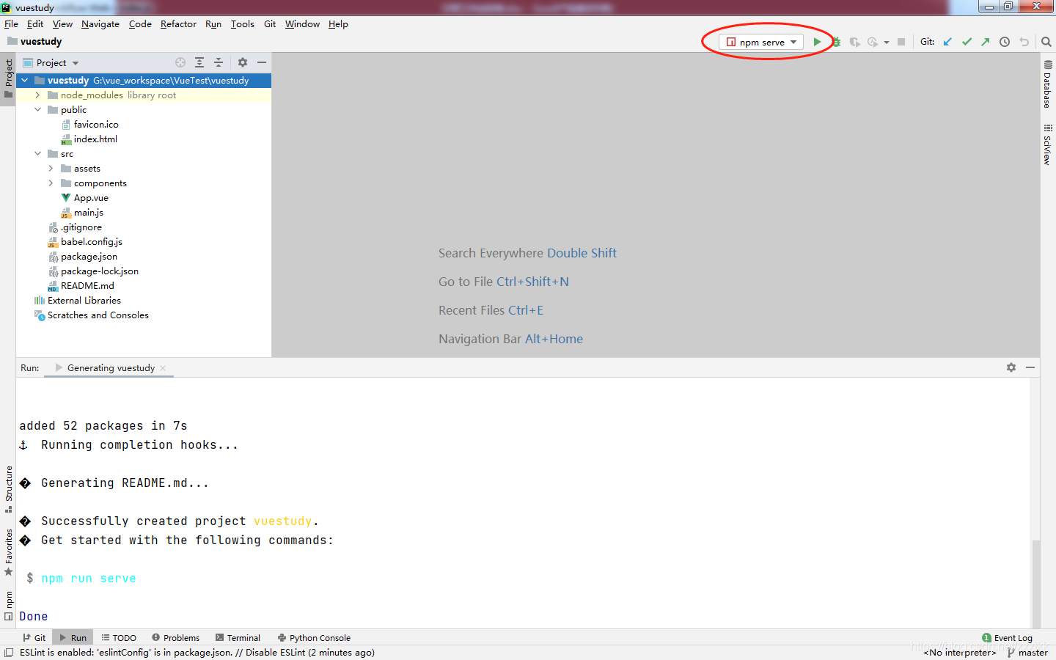
Task: Select package.json file
Action: coord(89,257)
